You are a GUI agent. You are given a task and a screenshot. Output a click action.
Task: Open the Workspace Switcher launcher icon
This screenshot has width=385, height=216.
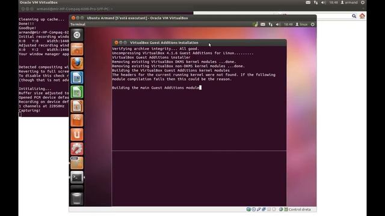pyautogui.click(x=77, y=188)
